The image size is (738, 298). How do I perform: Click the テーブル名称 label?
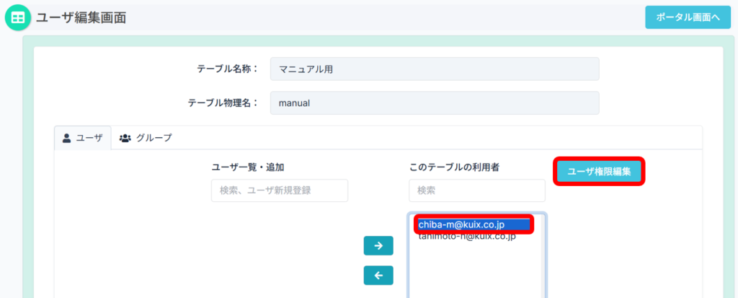click(228, 69)
